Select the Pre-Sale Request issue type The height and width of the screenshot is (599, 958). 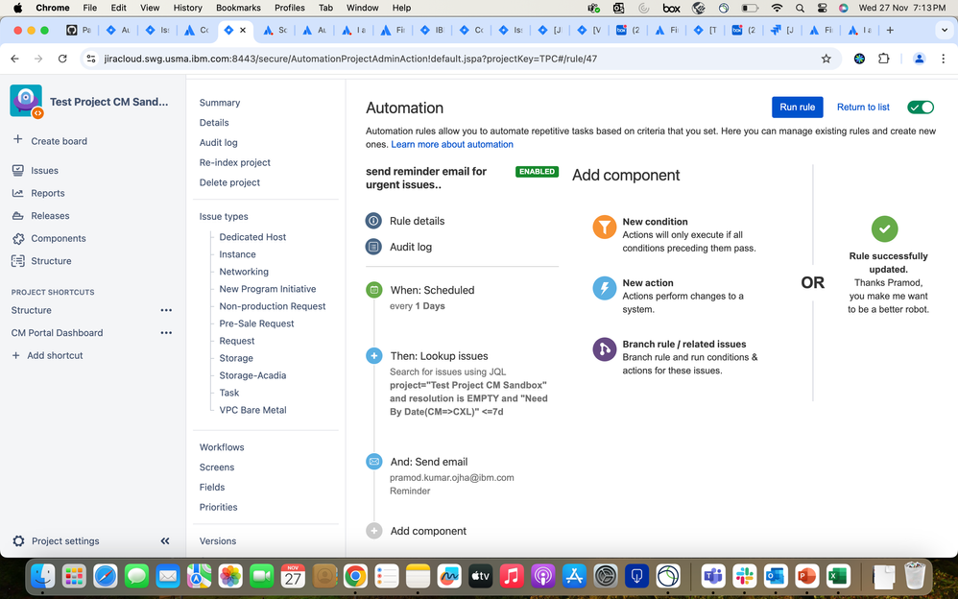pyautogui.click(x=256, y=323)
